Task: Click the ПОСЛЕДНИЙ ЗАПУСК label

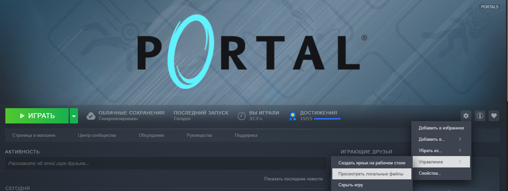Action: pyautogui.click(x=201, y=113)
